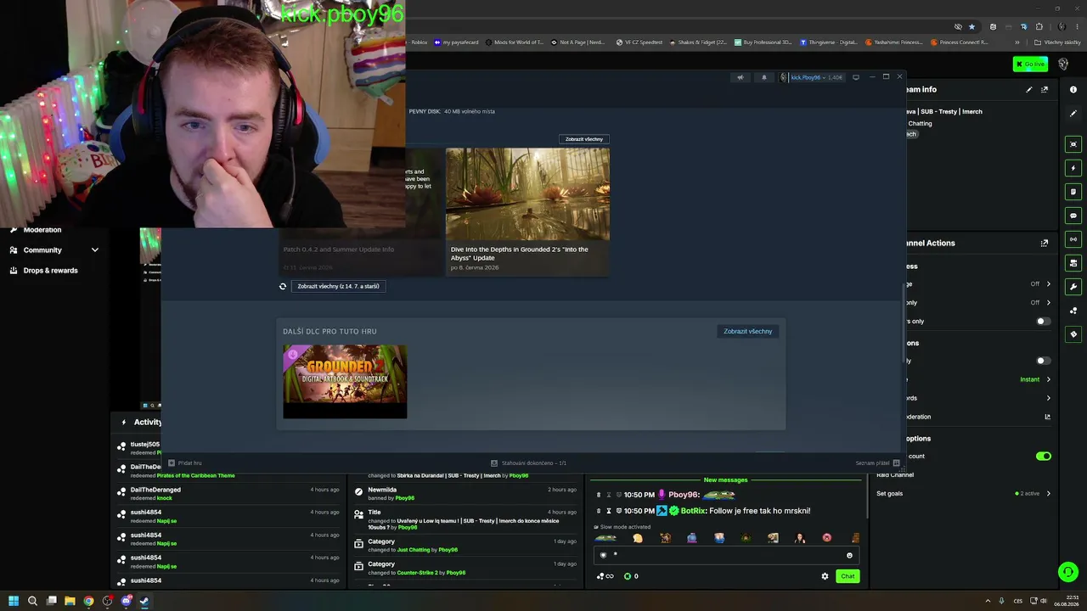Open the Thingiverse bookmark
This screenshot has height=611, width=1087.
coord(829,42)
